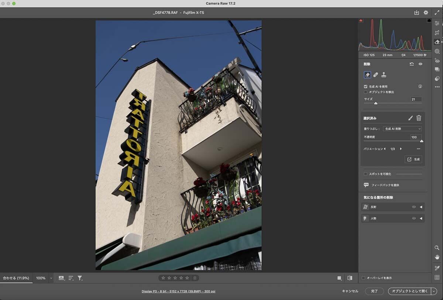Delete the selected removal with trash icon
Screen dimensions: 443x300
(419, 118)
